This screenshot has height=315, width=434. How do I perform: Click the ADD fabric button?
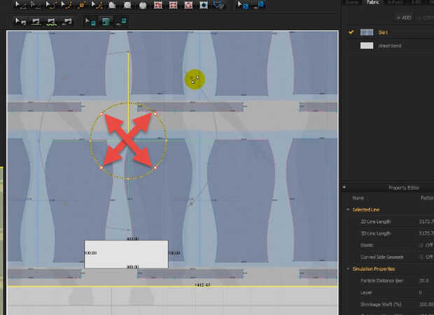tap(403, 17)
